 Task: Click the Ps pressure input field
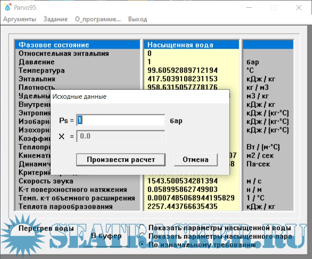pos(120,121)
